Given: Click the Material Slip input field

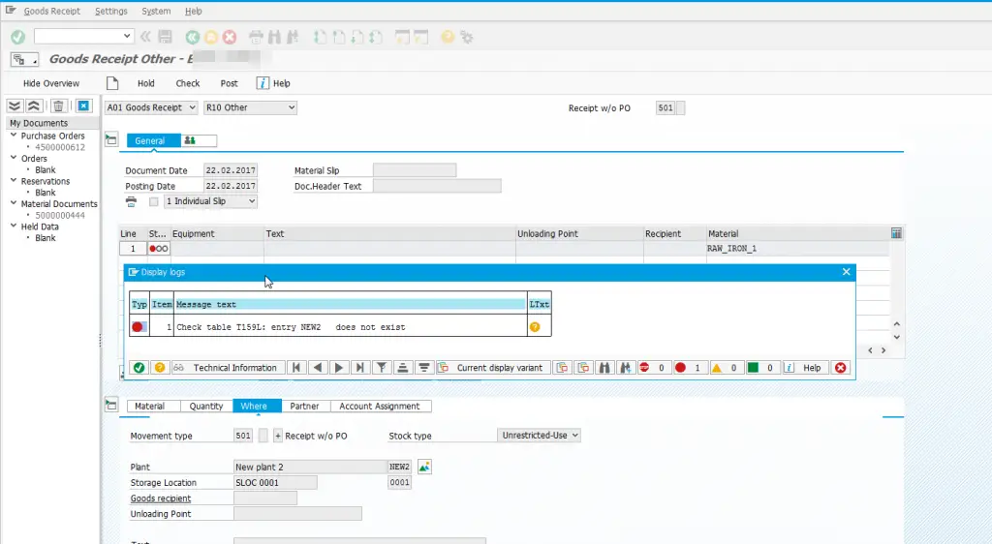Looking at the screenshot, I should (x=414, y=170).
